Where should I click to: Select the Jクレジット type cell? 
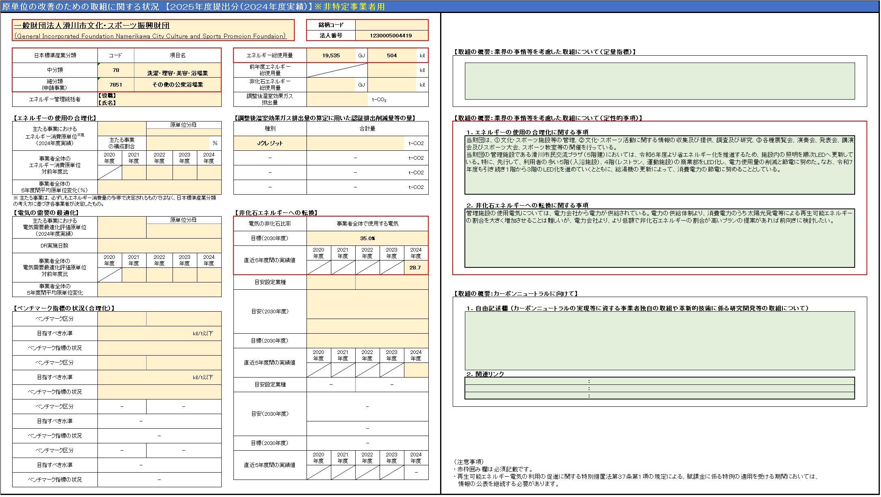(x=270, y=143)
